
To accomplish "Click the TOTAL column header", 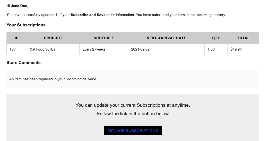I will click(x=243, y=38).
